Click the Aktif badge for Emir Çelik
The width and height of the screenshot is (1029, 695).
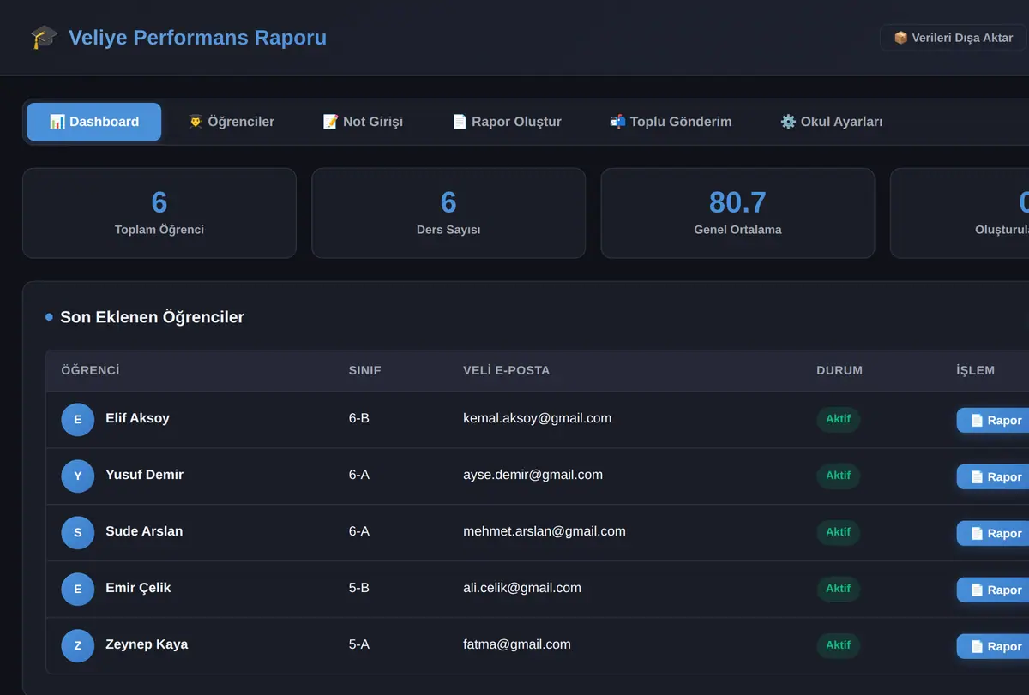[x=838, y=590]
